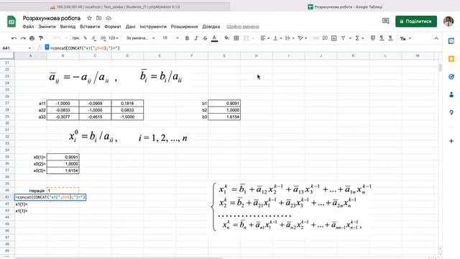This screenshot has height=259, width=460.
Task: Toggle italic formatting
Action: (x=196, y=38)
